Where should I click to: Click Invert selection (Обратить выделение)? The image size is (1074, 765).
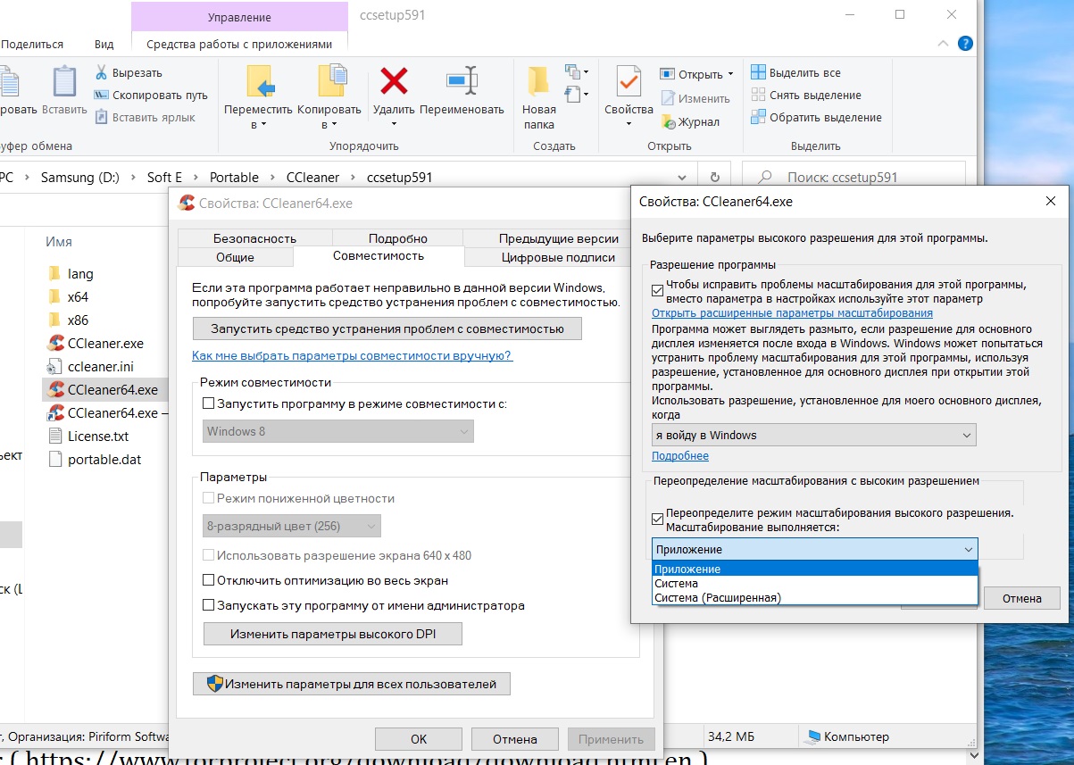[x=816, y=117]
